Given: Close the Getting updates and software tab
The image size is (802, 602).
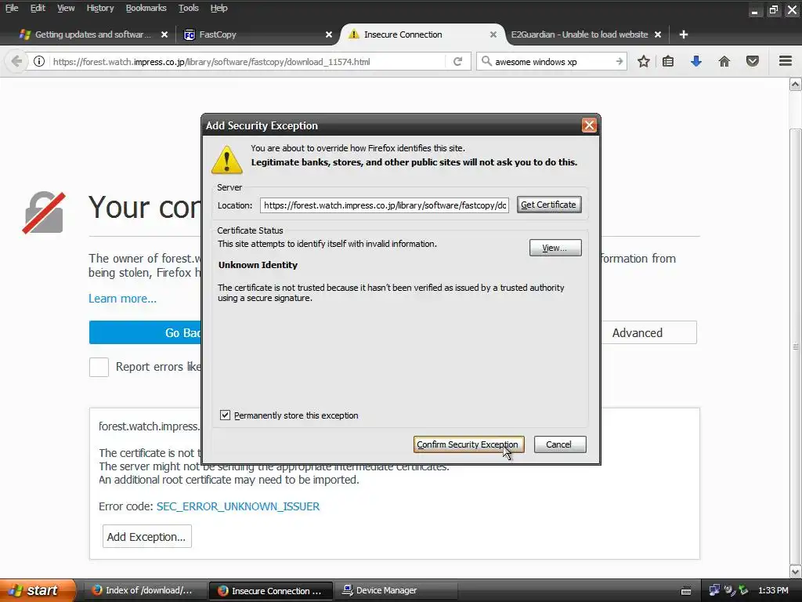Looking at the screenshot, I should pos(164,34).
